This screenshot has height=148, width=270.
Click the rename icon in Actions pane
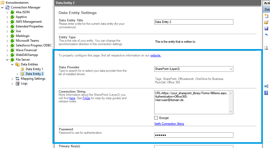coord(266,86)
